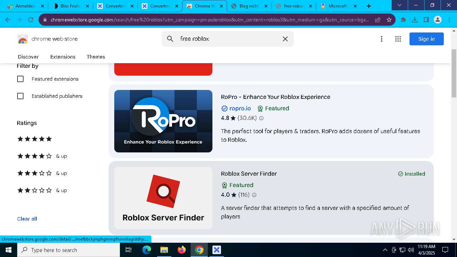Screen dimensions: 457x257
Task: Open Chrome extensions puzzle icon
Action: coord(403,20)
